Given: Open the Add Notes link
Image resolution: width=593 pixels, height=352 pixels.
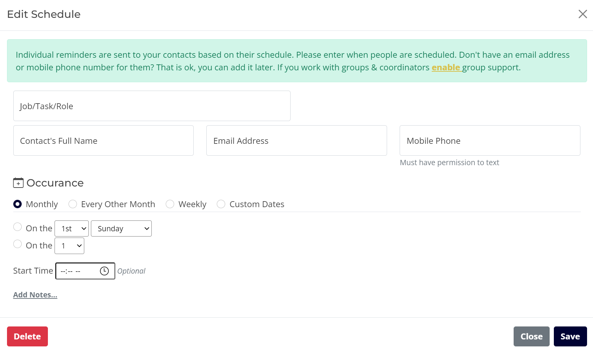Looking at the screenshot, I should [35, 295].
